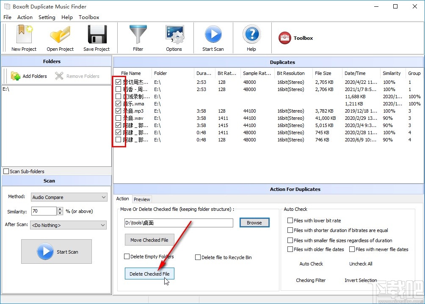Open the Options toolbar icon
The height and width of the screenshot is (304, 425).
(x=174, y=34)
